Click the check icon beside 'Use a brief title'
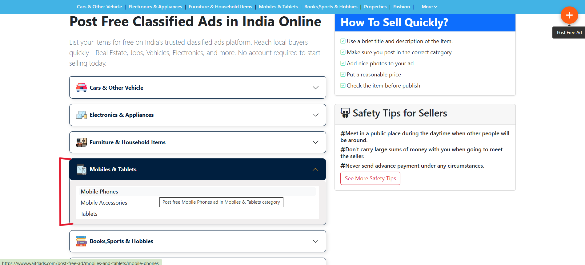This screenshot has width=585, height=265. tap(343, 41)
